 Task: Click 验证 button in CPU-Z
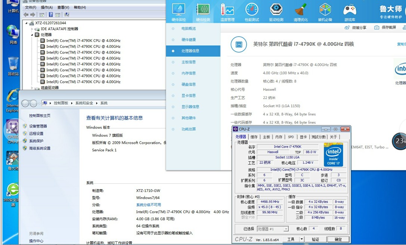point(315,239)
